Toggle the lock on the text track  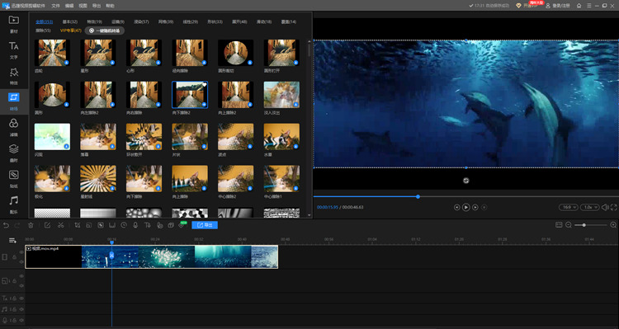pos(14,298)
